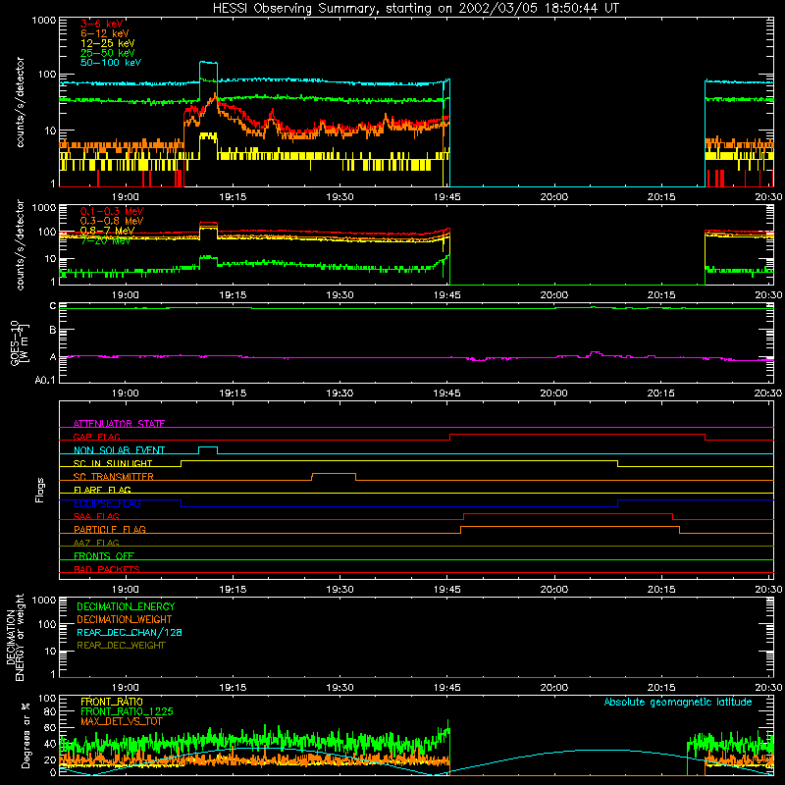Image resolution: width=785 pixels, height=785 pixels.
Task: Click the DECIMATION_WEIGHT legend label
Action: [x=125, y=619]
